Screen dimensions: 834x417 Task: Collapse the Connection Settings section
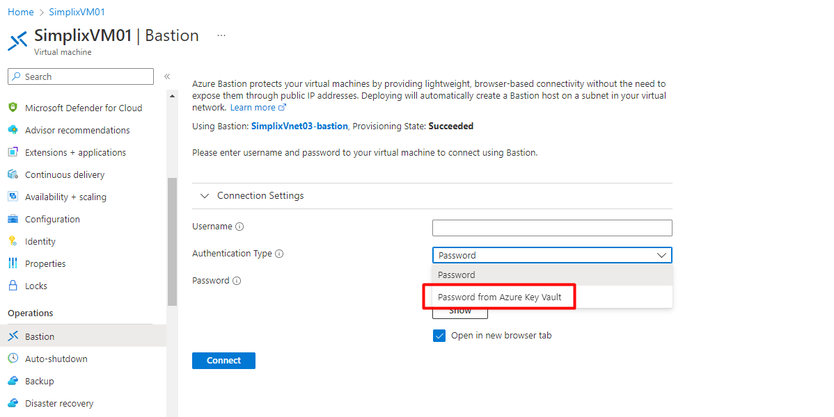[x=205, y=196]
